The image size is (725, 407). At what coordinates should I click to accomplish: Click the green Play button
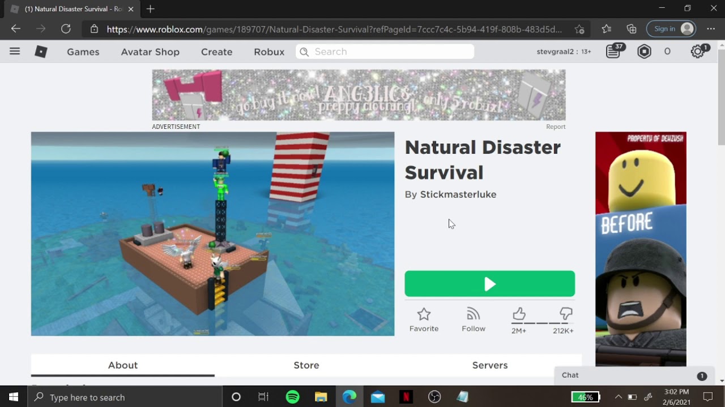click(x=490, y=284)
